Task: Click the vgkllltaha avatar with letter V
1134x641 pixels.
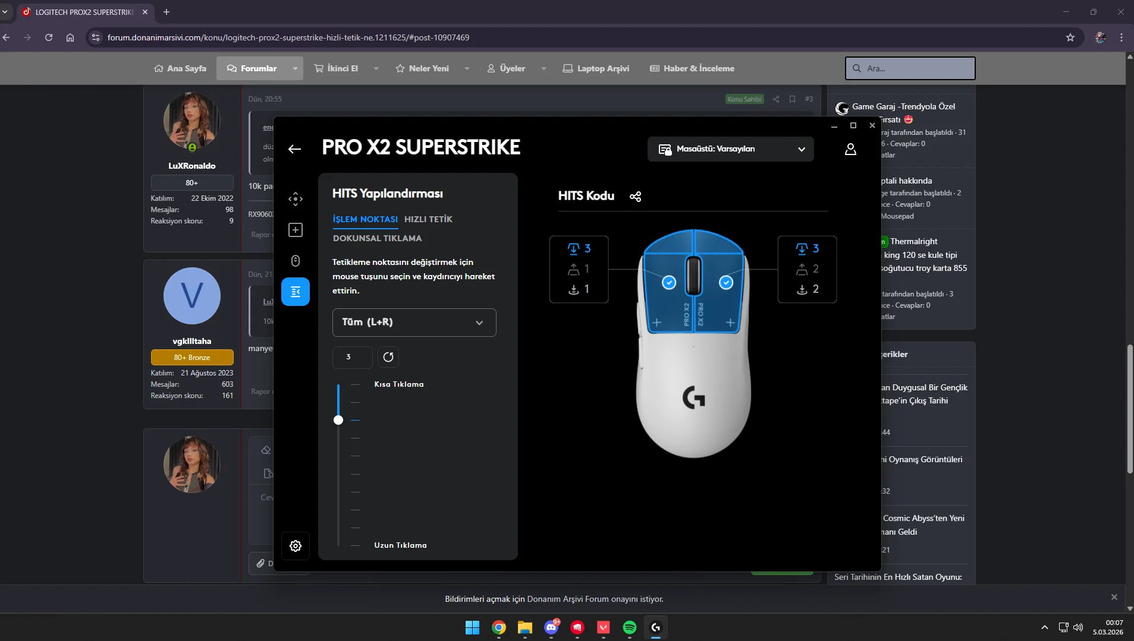Action: tap(191, 296)
